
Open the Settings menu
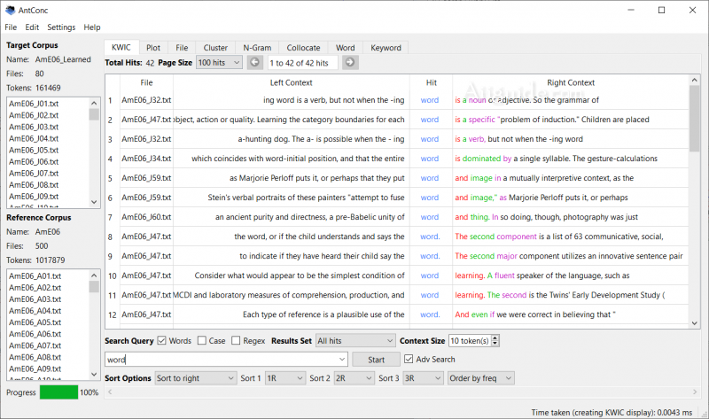coord(61,27)
